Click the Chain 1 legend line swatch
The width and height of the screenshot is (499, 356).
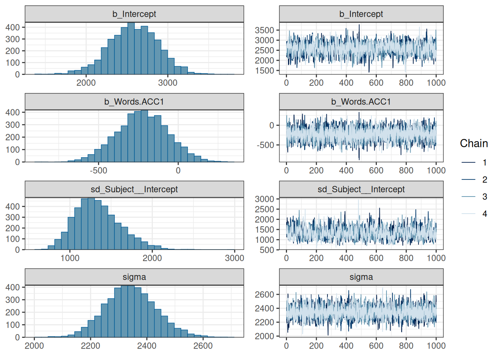point(469,162)
